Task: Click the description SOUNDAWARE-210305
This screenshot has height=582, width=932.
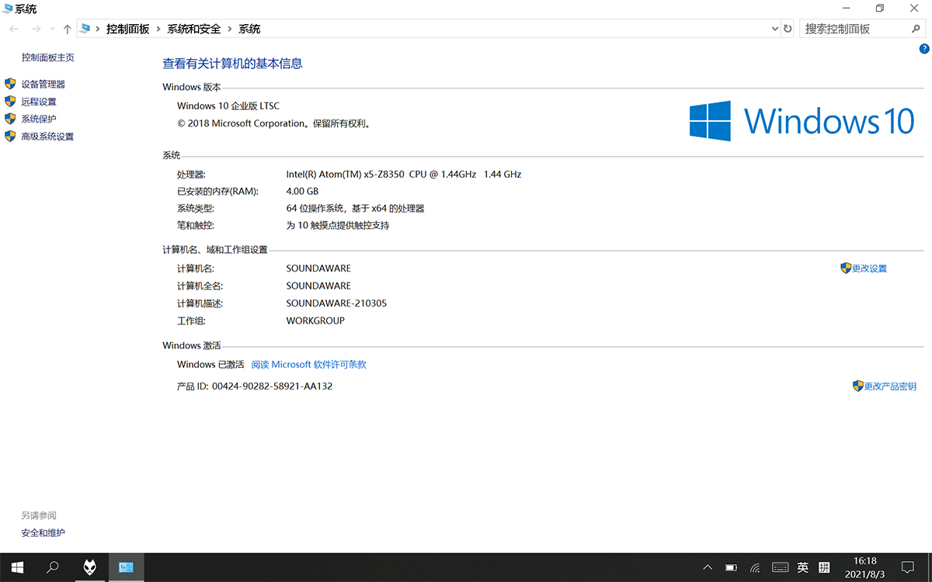Action: (x=336, y=303)
